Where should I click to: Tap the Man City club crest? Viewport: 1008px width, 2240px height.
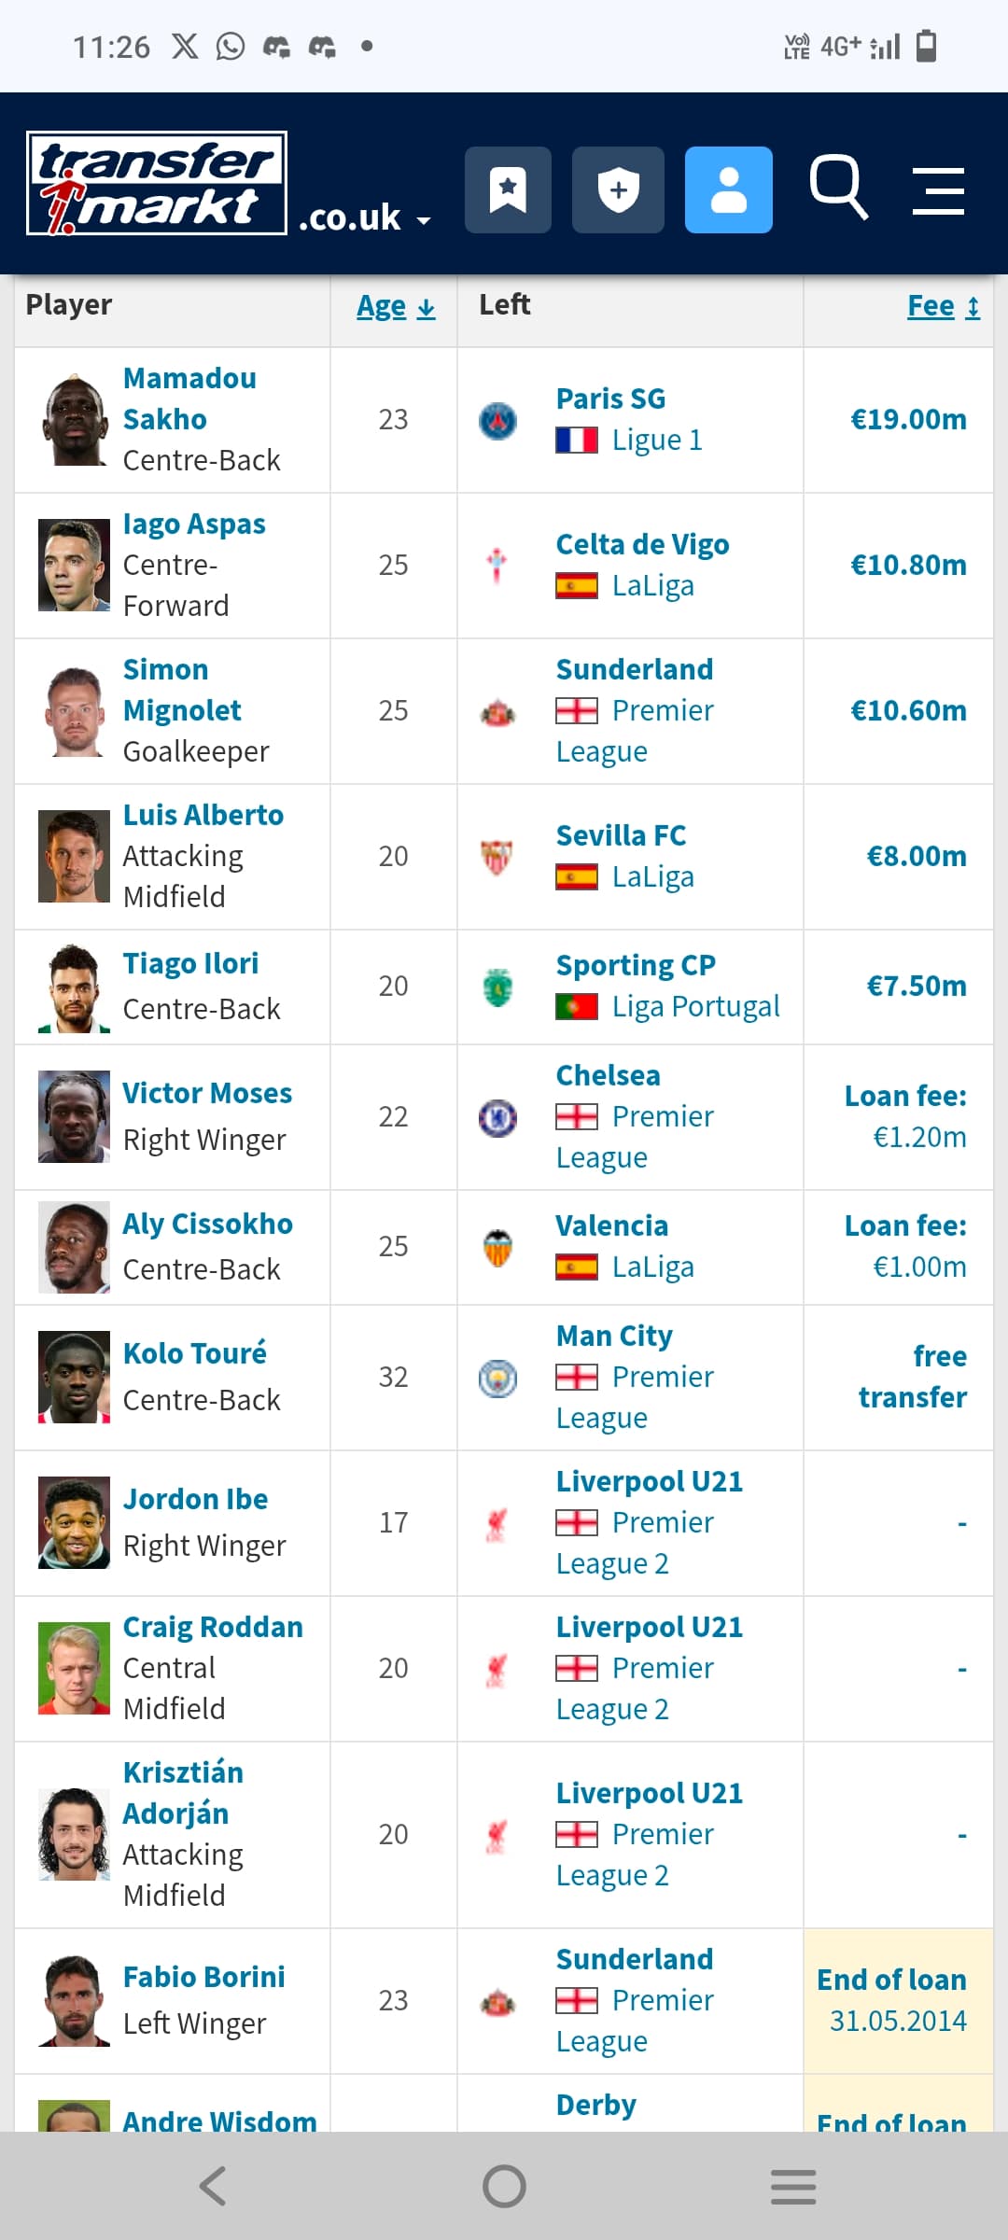pos(497,1379)
